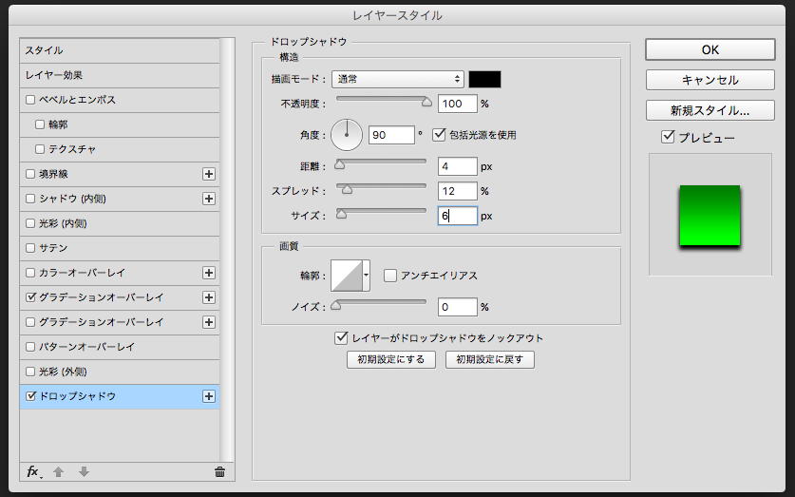Enable 光彩 (外側) checkbox

(x=30, y=372)
